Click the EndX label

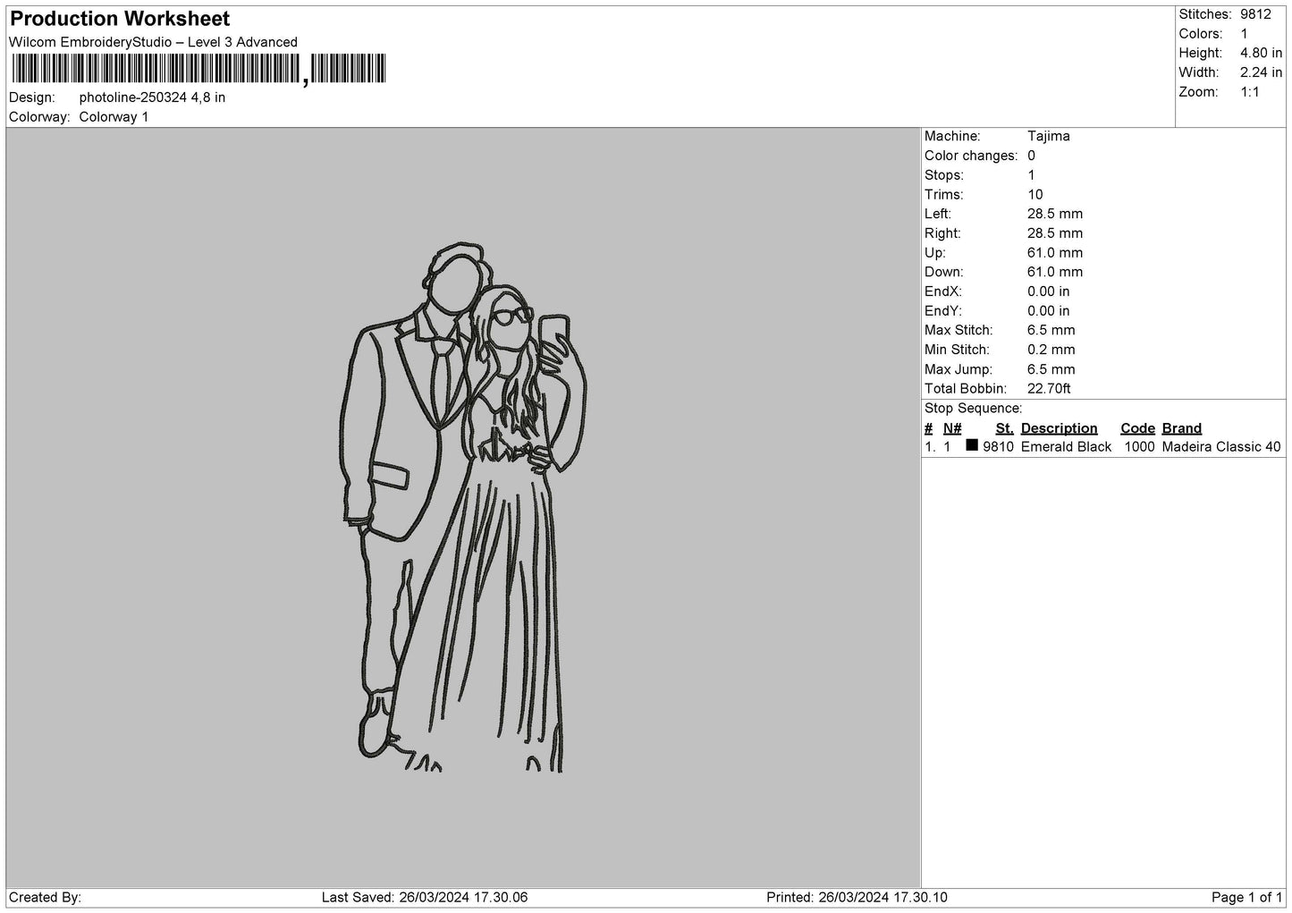point(943,292)
